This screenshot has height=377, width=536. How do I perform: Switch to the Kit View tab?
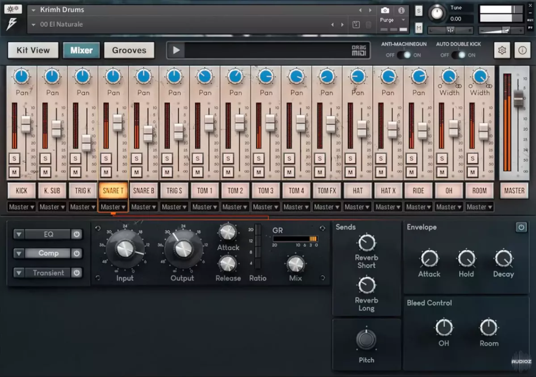(33, 50)
